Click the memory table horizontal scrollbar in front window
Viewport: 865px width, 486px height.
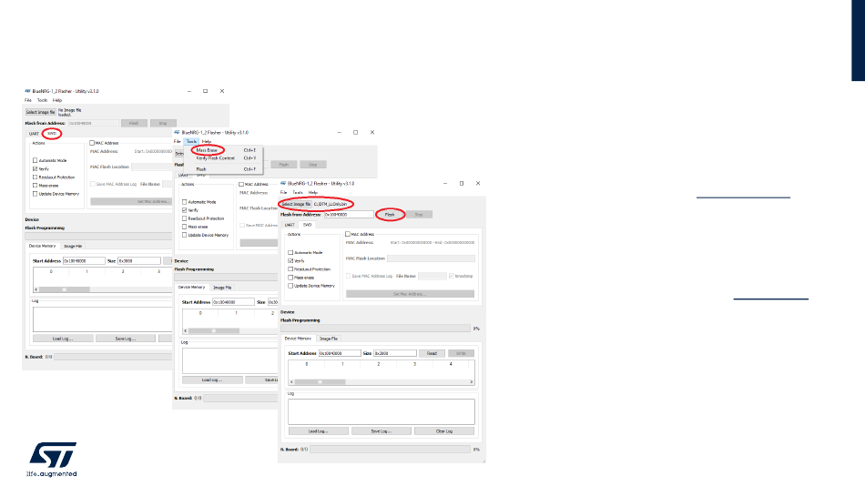pos(319,381)
